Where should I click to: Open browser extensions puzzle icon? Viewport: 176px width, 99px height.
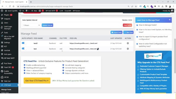pos(155,6)
